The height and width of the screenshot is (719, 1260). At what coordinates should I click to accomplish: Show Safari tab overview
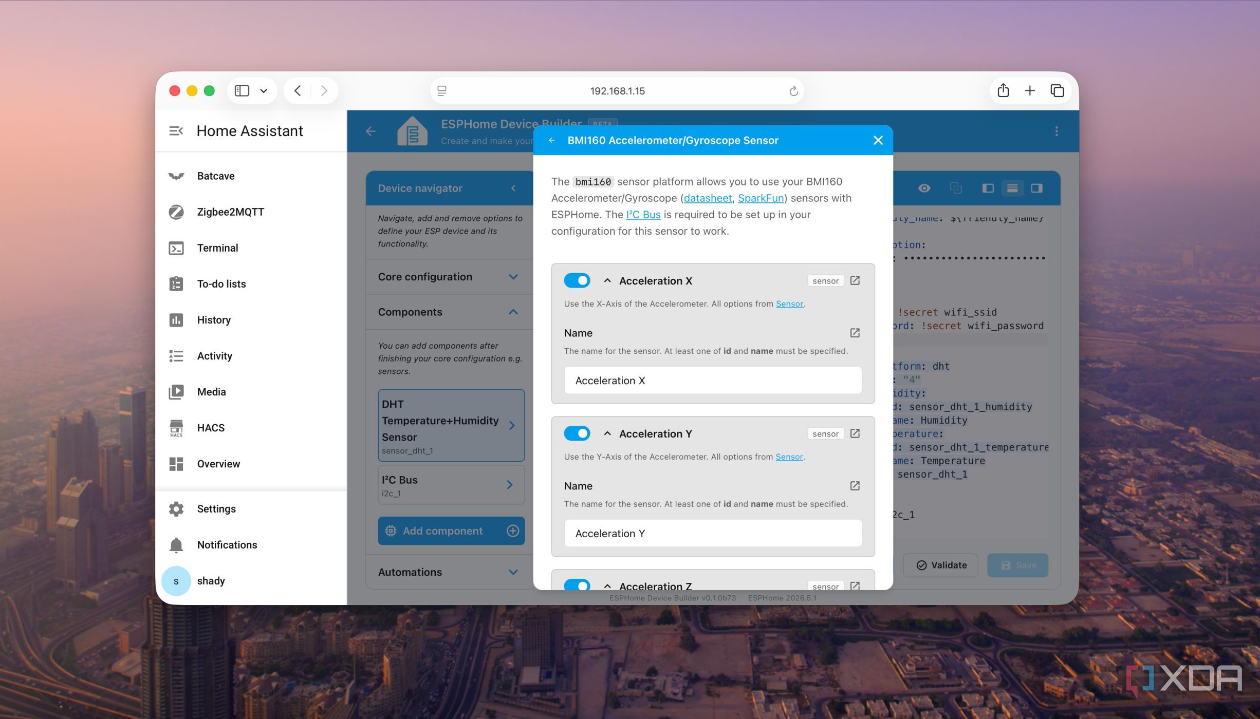(1057, 91)
